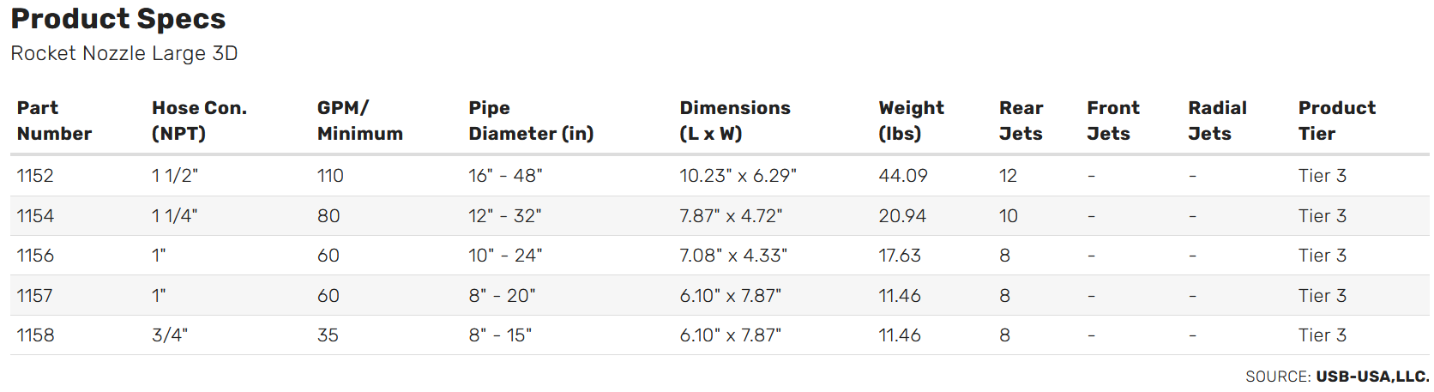This screenshot has width=1434, height=392.
Task: Click the Product Tier column header
Action: [1336, 121]
